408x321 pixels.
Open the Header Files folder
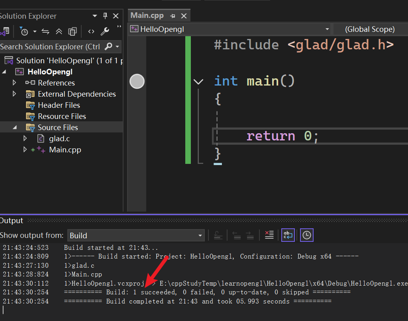pos(59,105)
